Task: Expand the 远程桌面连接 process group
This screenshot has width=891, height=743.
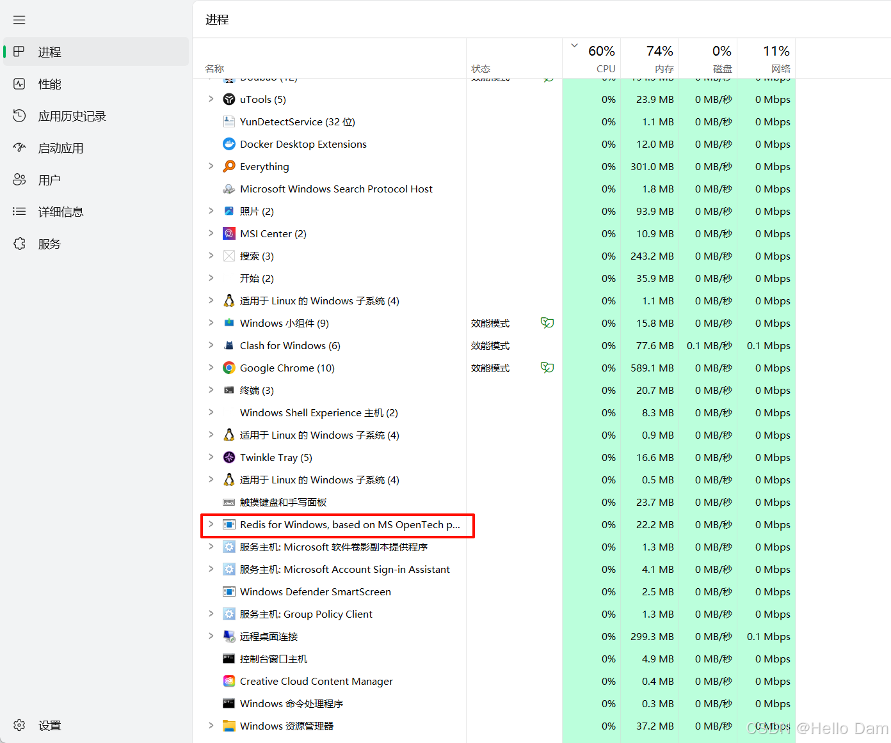Action: (x=211, y=636)
